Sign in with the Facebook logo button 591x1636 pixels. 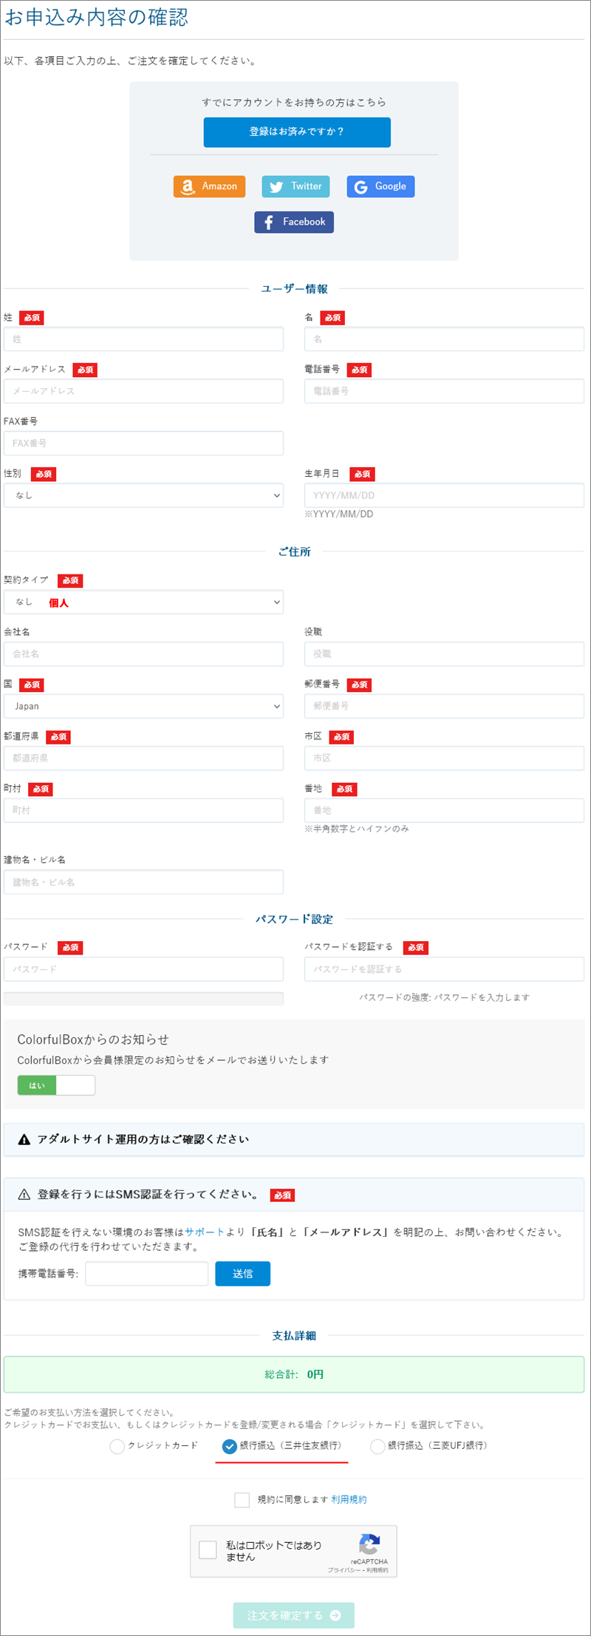pos(294,222)
